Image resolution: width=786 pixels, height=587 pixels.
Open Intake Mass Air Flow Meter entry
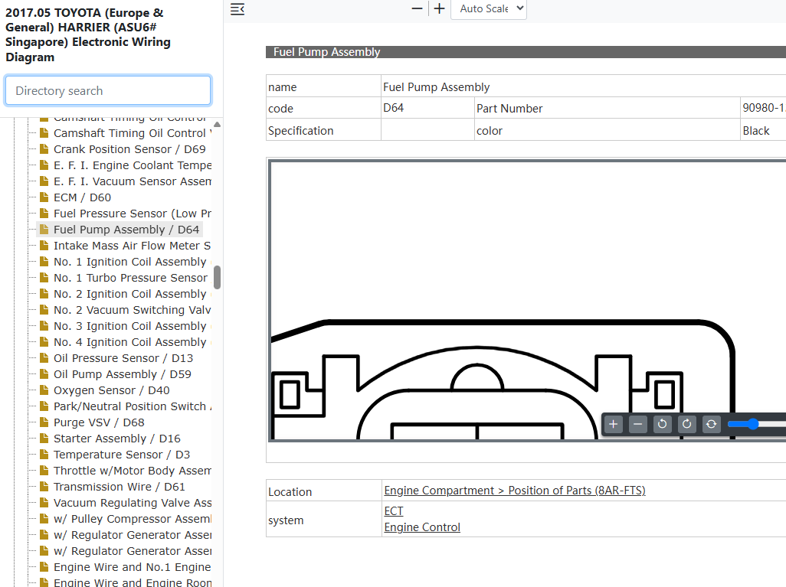tap(132, 246)
